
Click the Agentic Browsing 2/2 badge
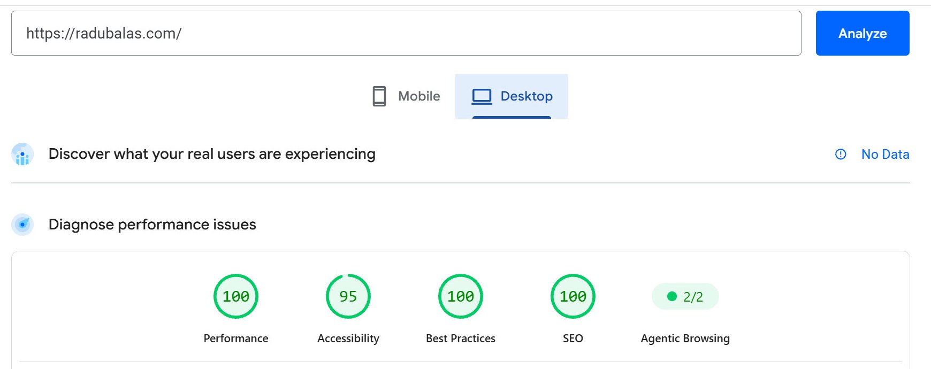[685, 296]
